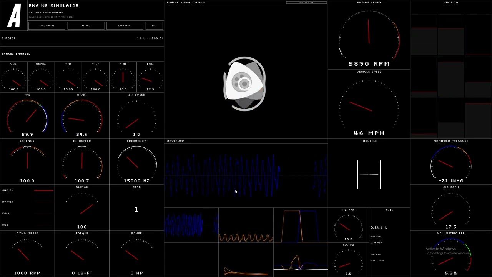Click the "BRAKES ENGAGED" status text
The image size is (492, 277).
[16, 54]
